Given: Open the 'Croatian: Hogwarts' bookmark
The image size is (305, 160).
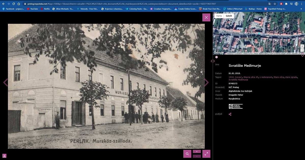Looking at the screenshot, I should coord(161,9).
